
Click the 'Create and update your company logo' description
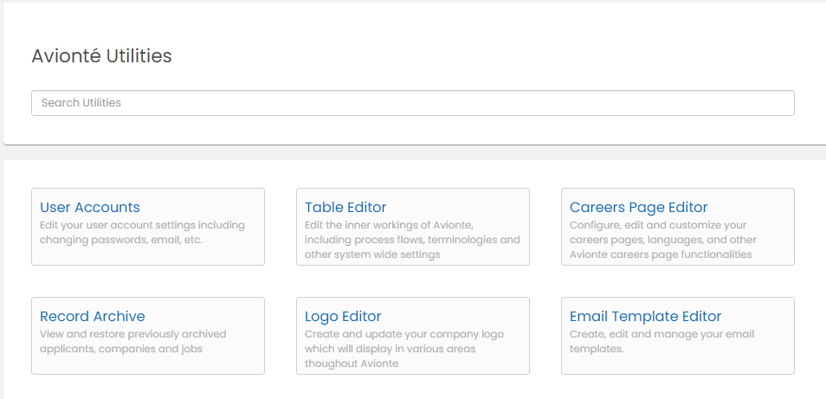404,349
